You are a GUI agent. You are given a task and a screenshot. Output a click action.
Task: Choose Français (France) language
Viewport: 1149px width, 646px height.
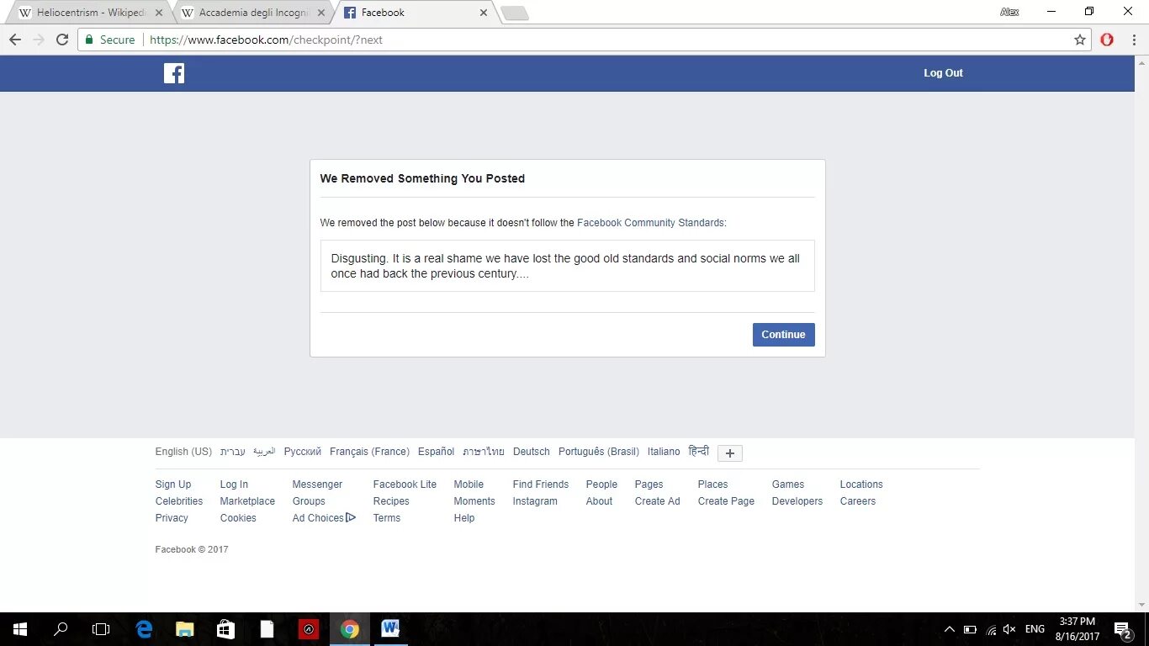click(x=369, y=452)
